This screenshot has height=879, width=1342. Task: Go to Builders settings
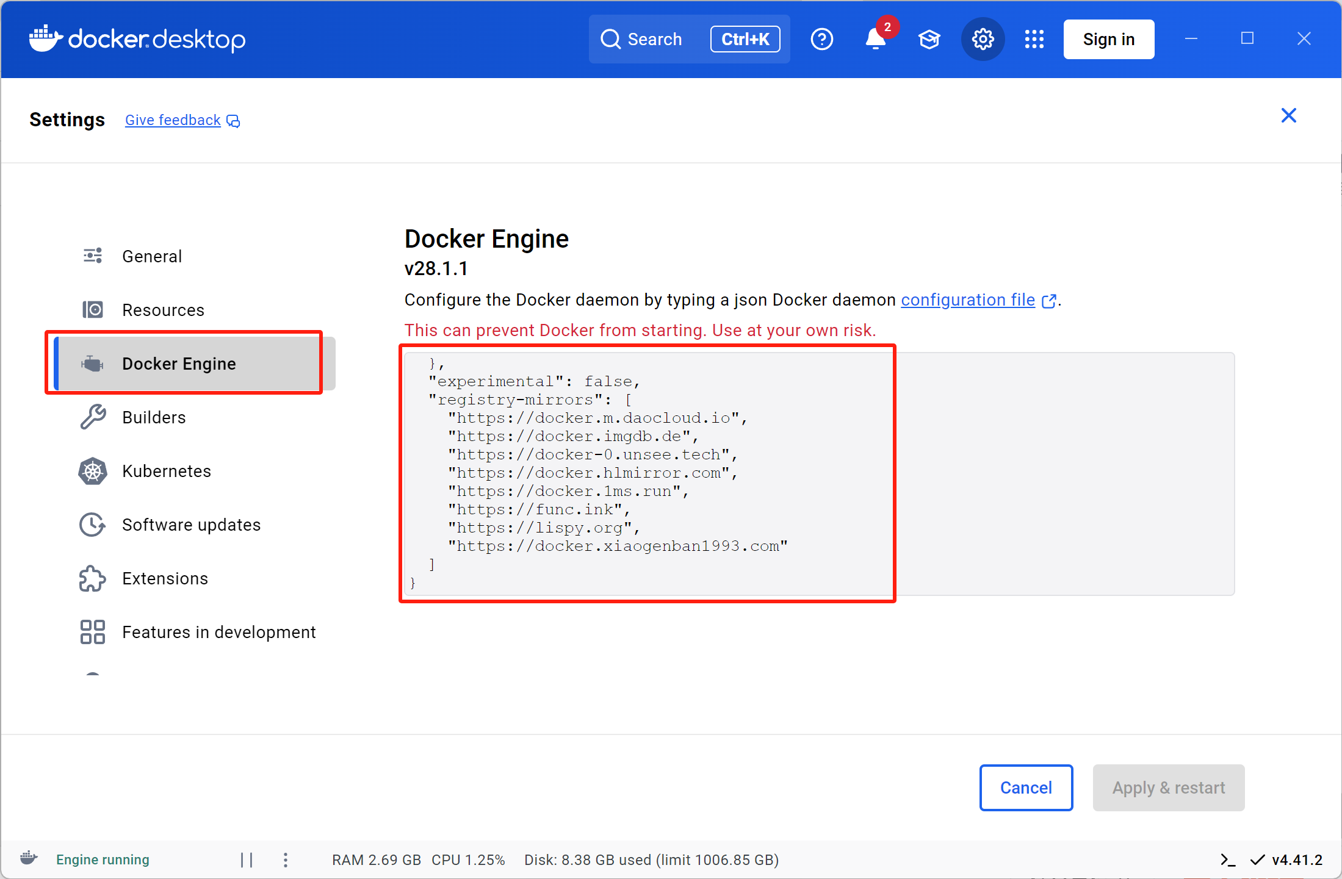pyautogui.click(x=154, y=417)
